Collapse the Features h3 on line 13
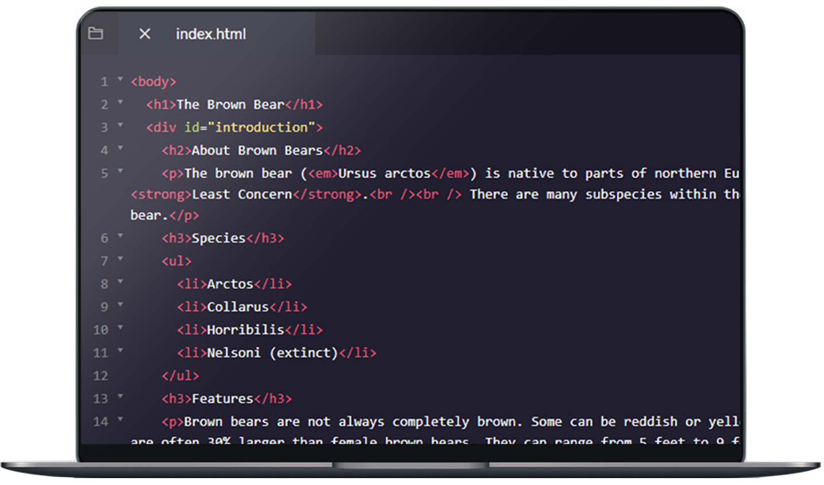 [120, 397]
